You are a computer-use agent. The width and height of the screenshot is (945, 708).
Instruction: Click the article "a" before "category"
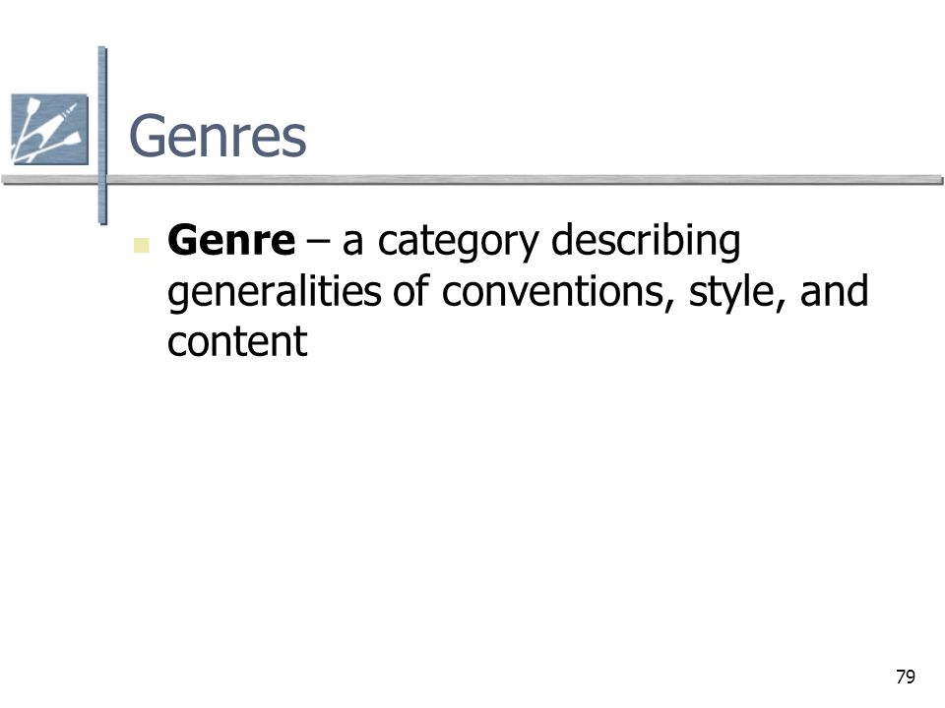point(353,244)
